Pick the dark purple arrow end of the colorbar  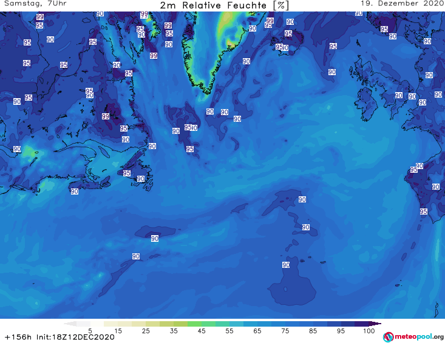point(376,324)
